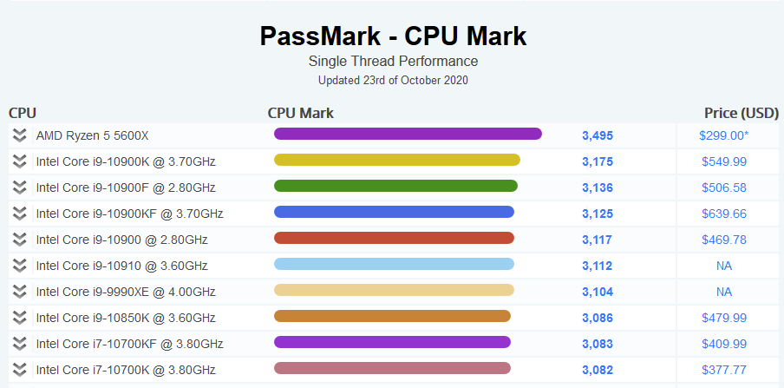
Task: Click the Price (USD) column header
Action: pos(741,113)
